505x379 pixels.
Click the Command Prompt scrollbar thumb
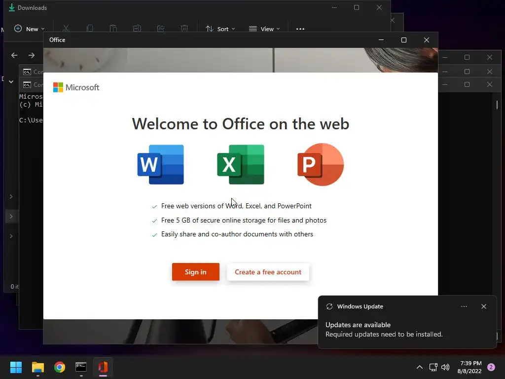click(497, 105)
